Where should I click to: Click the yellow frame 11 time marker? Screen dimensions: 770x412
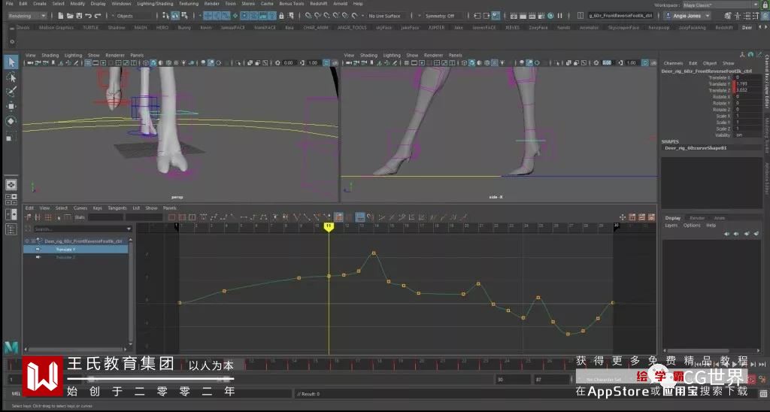coord(329,226)
